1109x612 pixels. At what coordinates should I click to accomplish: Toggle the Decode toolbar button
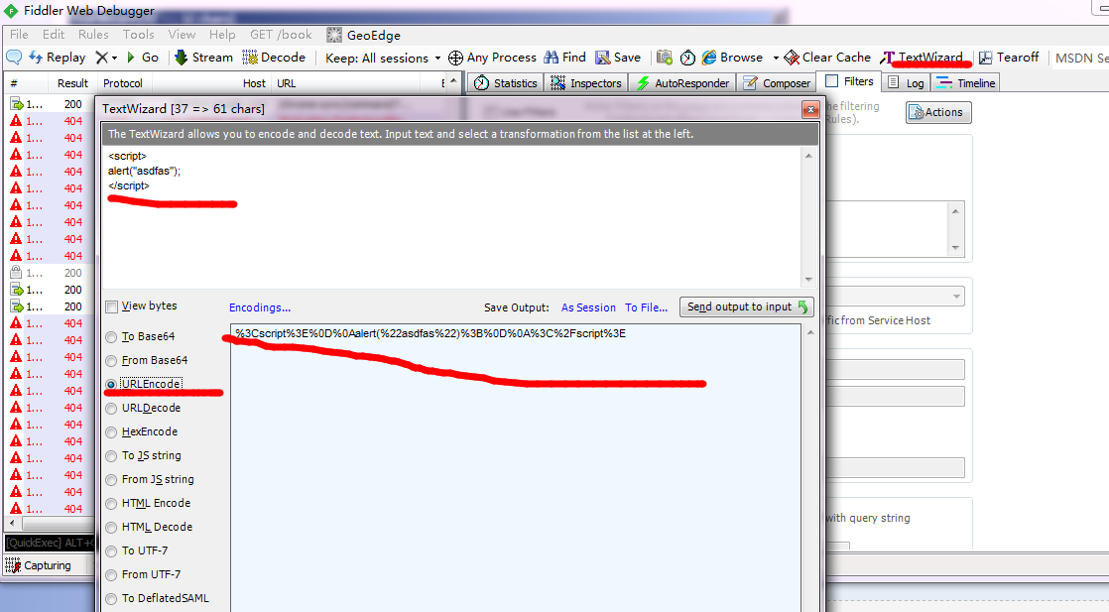tap(274, 58)
